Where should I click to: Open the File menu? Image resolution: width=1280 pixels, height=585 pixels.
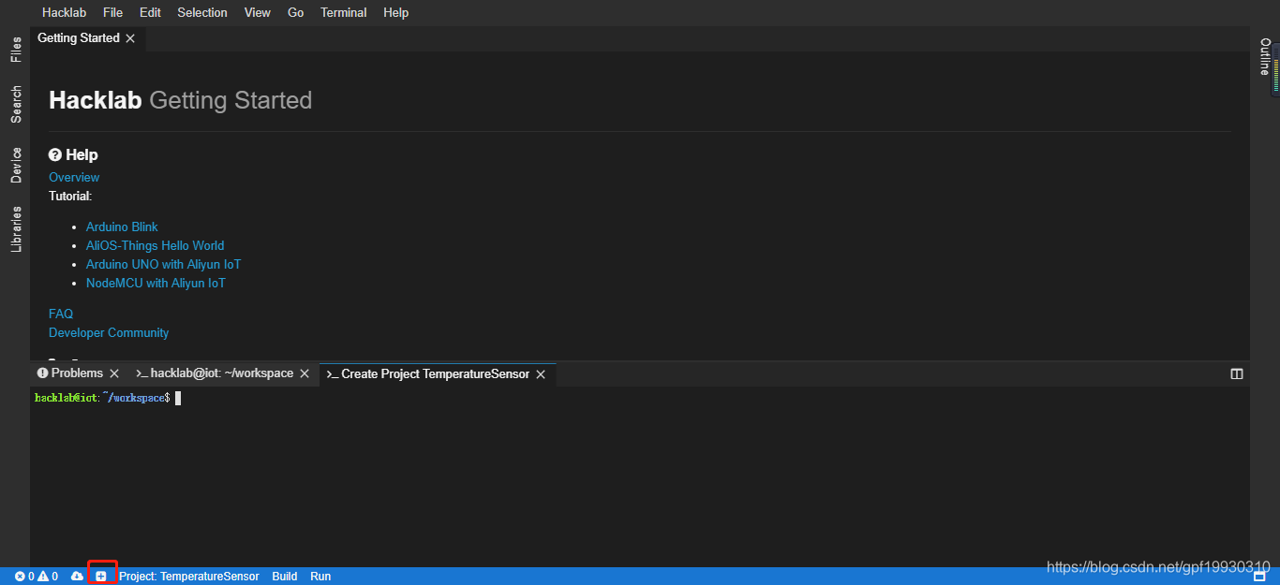click(x=112, y=12)
